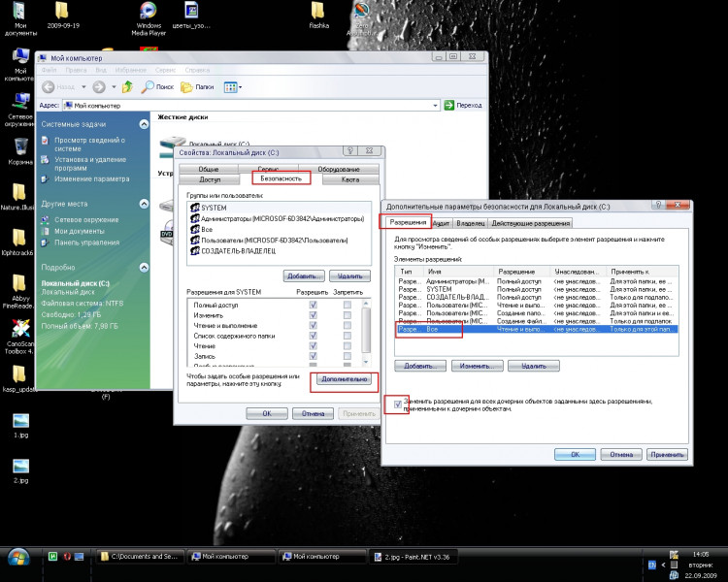
Task: Open Установка и удаление программ link
Action: click(x=90, y=163)
